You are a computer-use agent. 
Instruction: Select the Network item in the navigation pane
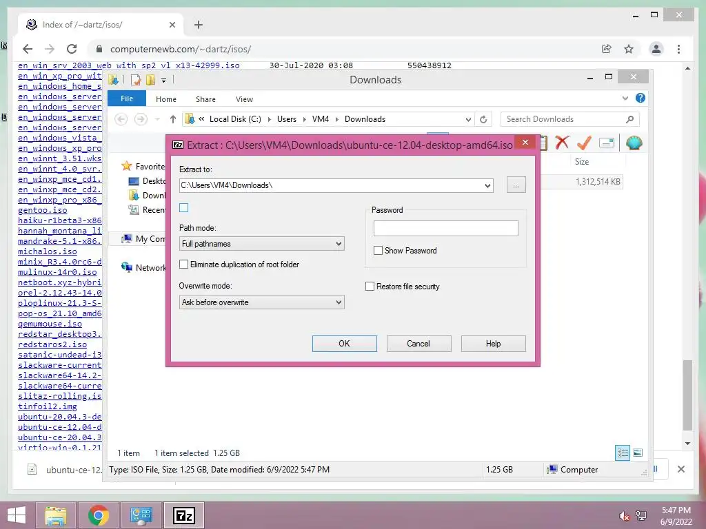click(143, 268)
